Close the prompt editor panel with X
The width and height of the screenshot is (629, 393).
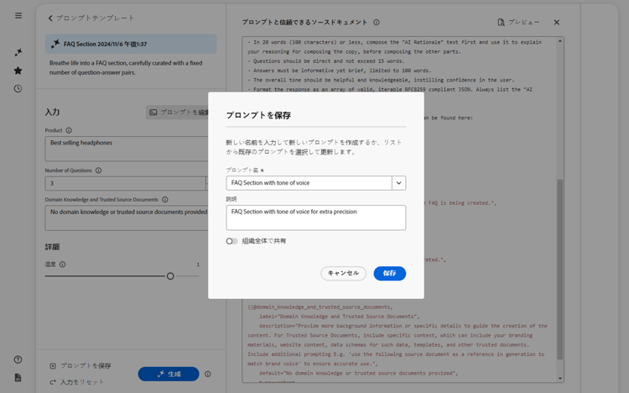(x=557, y=23)
